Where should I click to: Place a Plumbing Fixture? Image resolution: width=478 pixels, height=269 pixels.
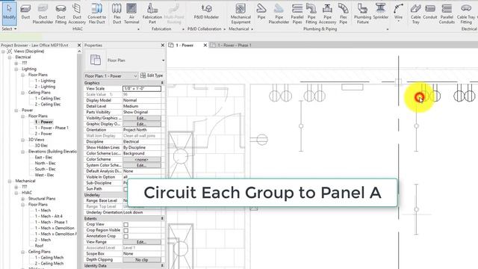362,13
